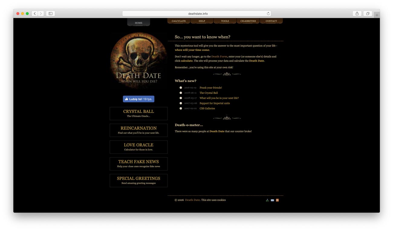Open the Crystal Ball banner
Image resolution: width=393 pixels, height=230 pixels.
pyautogui.click(x=138, y=113)
